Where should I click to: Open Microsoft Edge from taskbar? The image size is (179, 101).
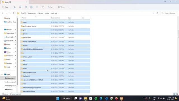[101, 98]
